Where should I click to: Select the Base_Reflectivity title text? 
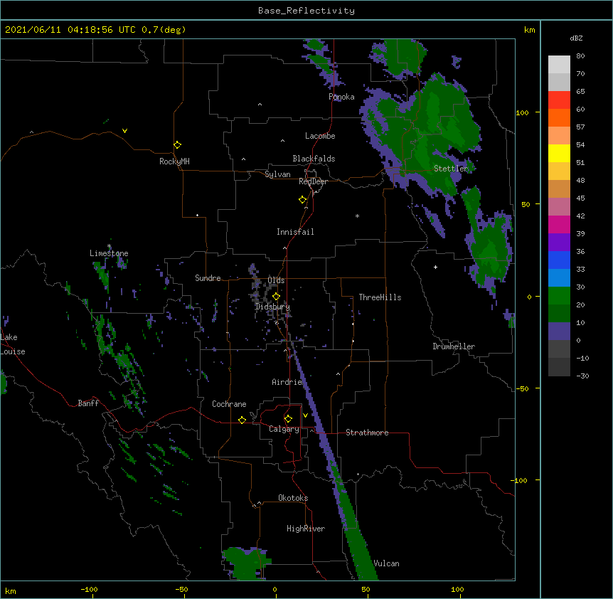click(x=306, y=11)
